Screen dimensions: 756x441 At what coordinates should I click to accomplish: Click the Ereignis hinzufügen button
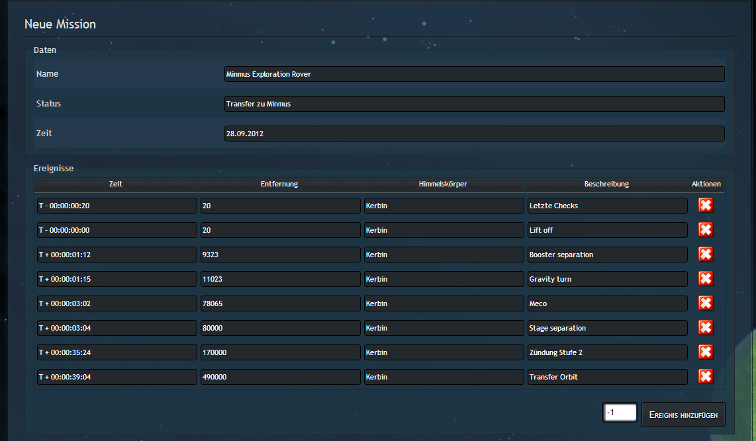tap(683, 414)
